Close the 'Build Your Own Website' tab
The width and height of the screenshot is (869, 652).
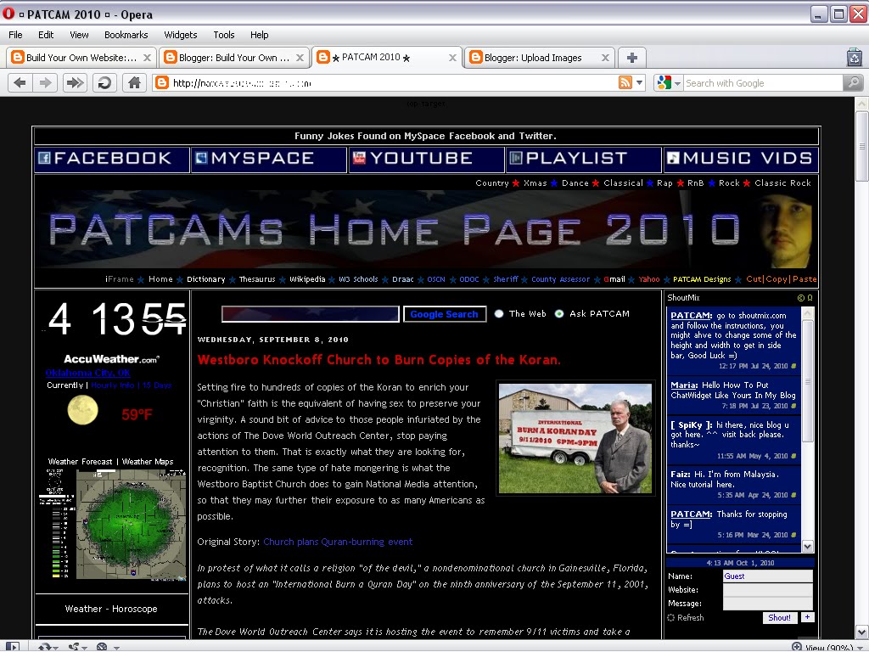click(147, 58)
